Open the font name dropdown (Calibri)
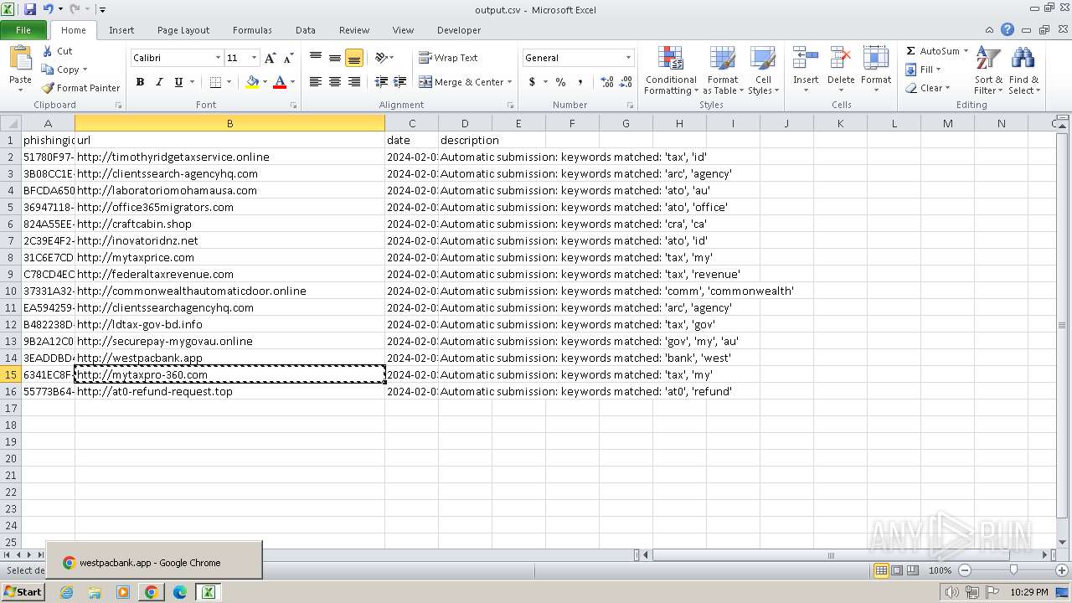This screenshot has height=603, width=1072. click(218, 58)
